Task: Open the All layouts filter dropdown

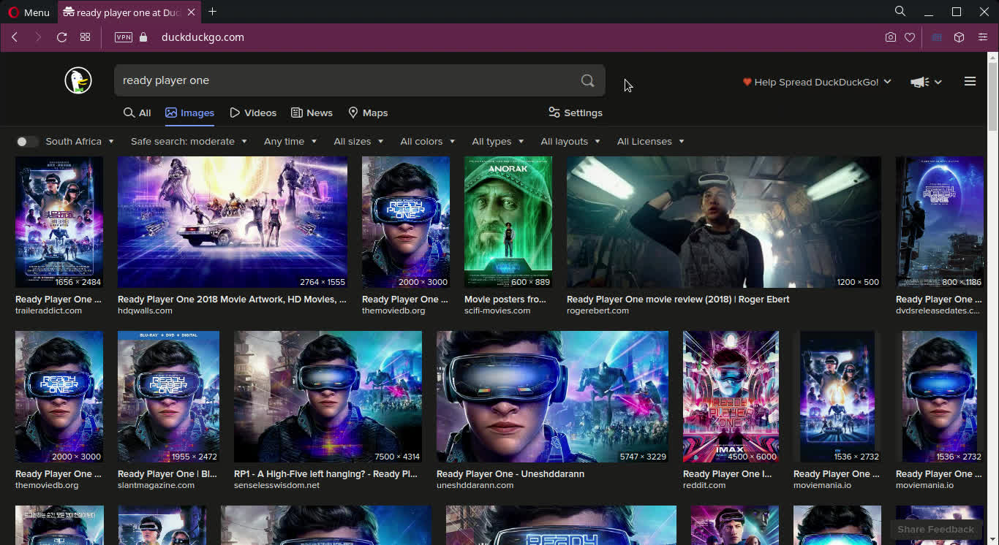Action: click(570, 142)
